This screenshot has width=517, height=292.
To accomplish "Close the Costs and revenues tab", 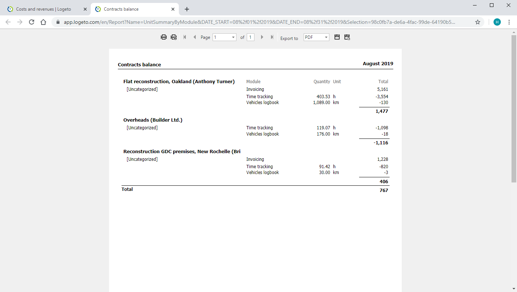I will pyautogui.click(x=85, y=9).
